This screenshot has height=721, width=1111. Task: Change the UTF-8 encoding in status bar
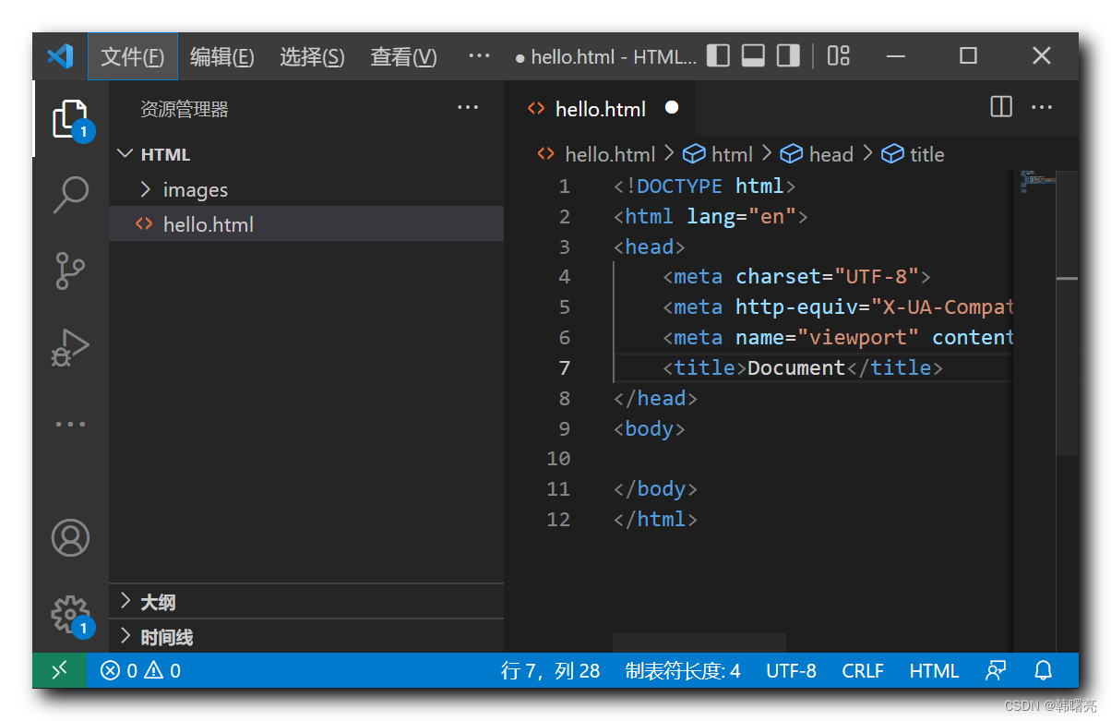791,670
